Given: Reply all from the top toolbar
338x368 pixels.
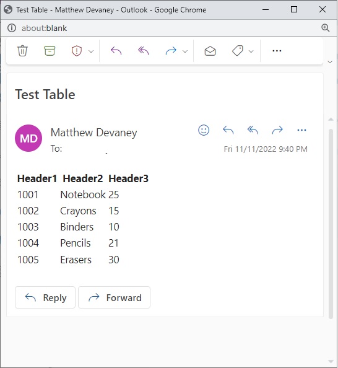Looking at the screenshot, I should point(144,51).
